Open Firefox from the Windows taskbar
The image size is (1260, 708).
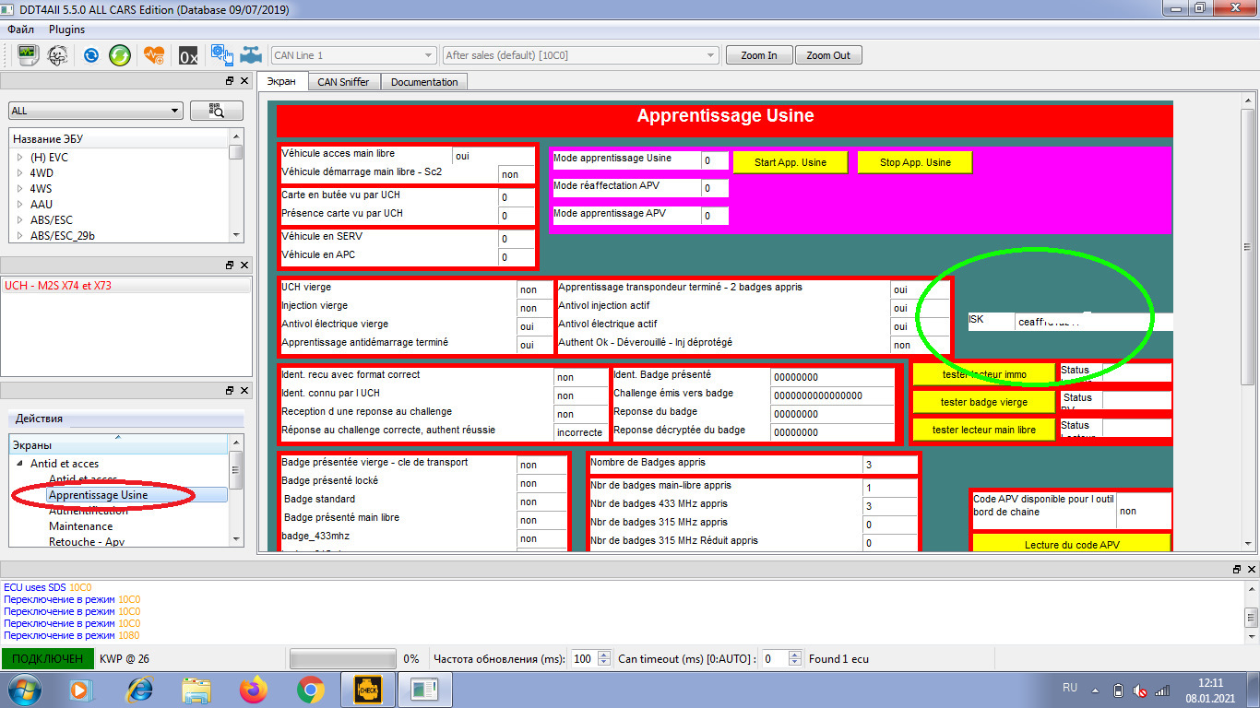click(253, 689)
